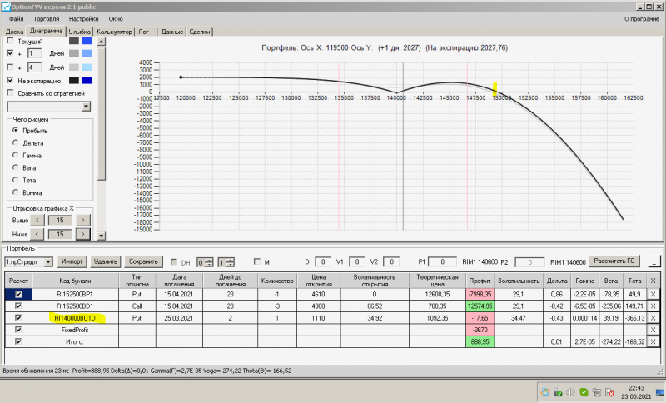Click the Импорт button

click(72, 261)
